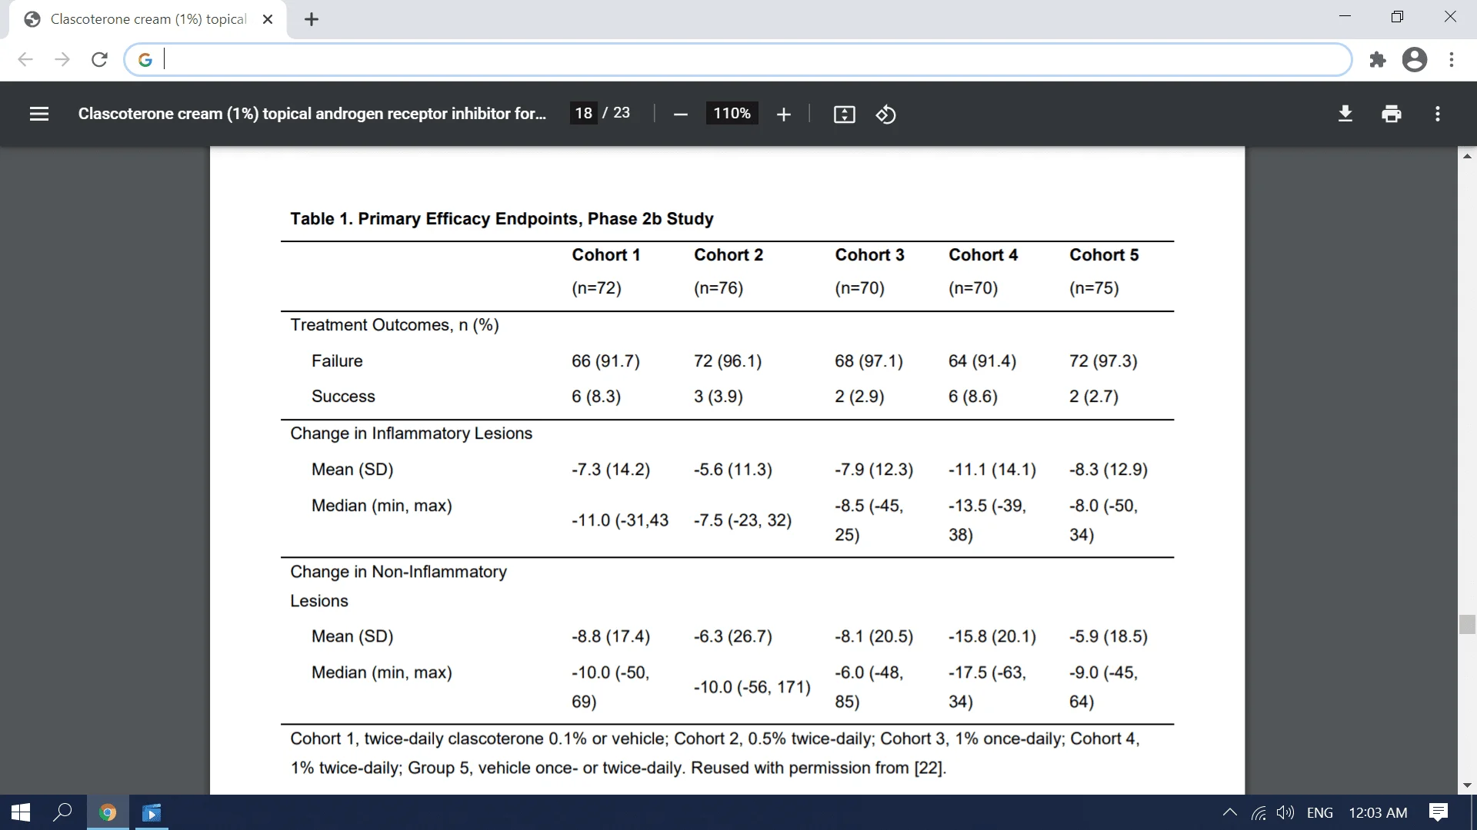1477x830 pixels.
Task: Click the 3 (3.9) success cell
Action: pyautogui.click(x=718, y=396)
